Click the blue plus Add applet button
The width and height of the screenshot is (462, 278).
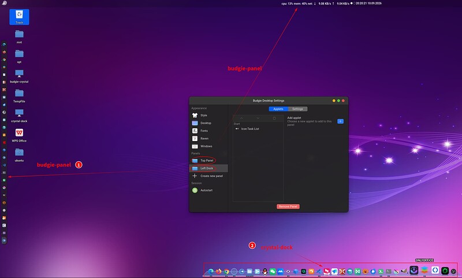[x=340, y=121]
